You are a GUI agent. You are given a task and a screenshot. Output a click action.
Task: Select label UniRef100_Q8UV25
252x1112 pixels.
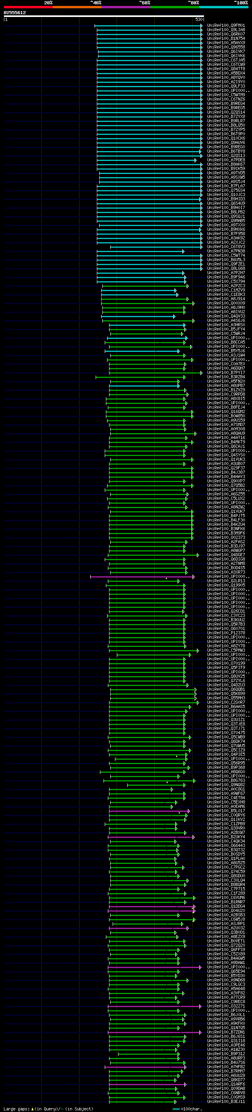coord(226,676)
